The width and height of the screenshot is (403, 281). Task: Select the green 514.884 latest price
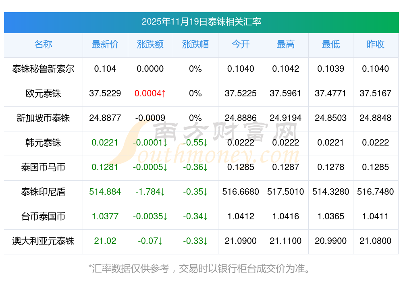(x=105, y=192)
